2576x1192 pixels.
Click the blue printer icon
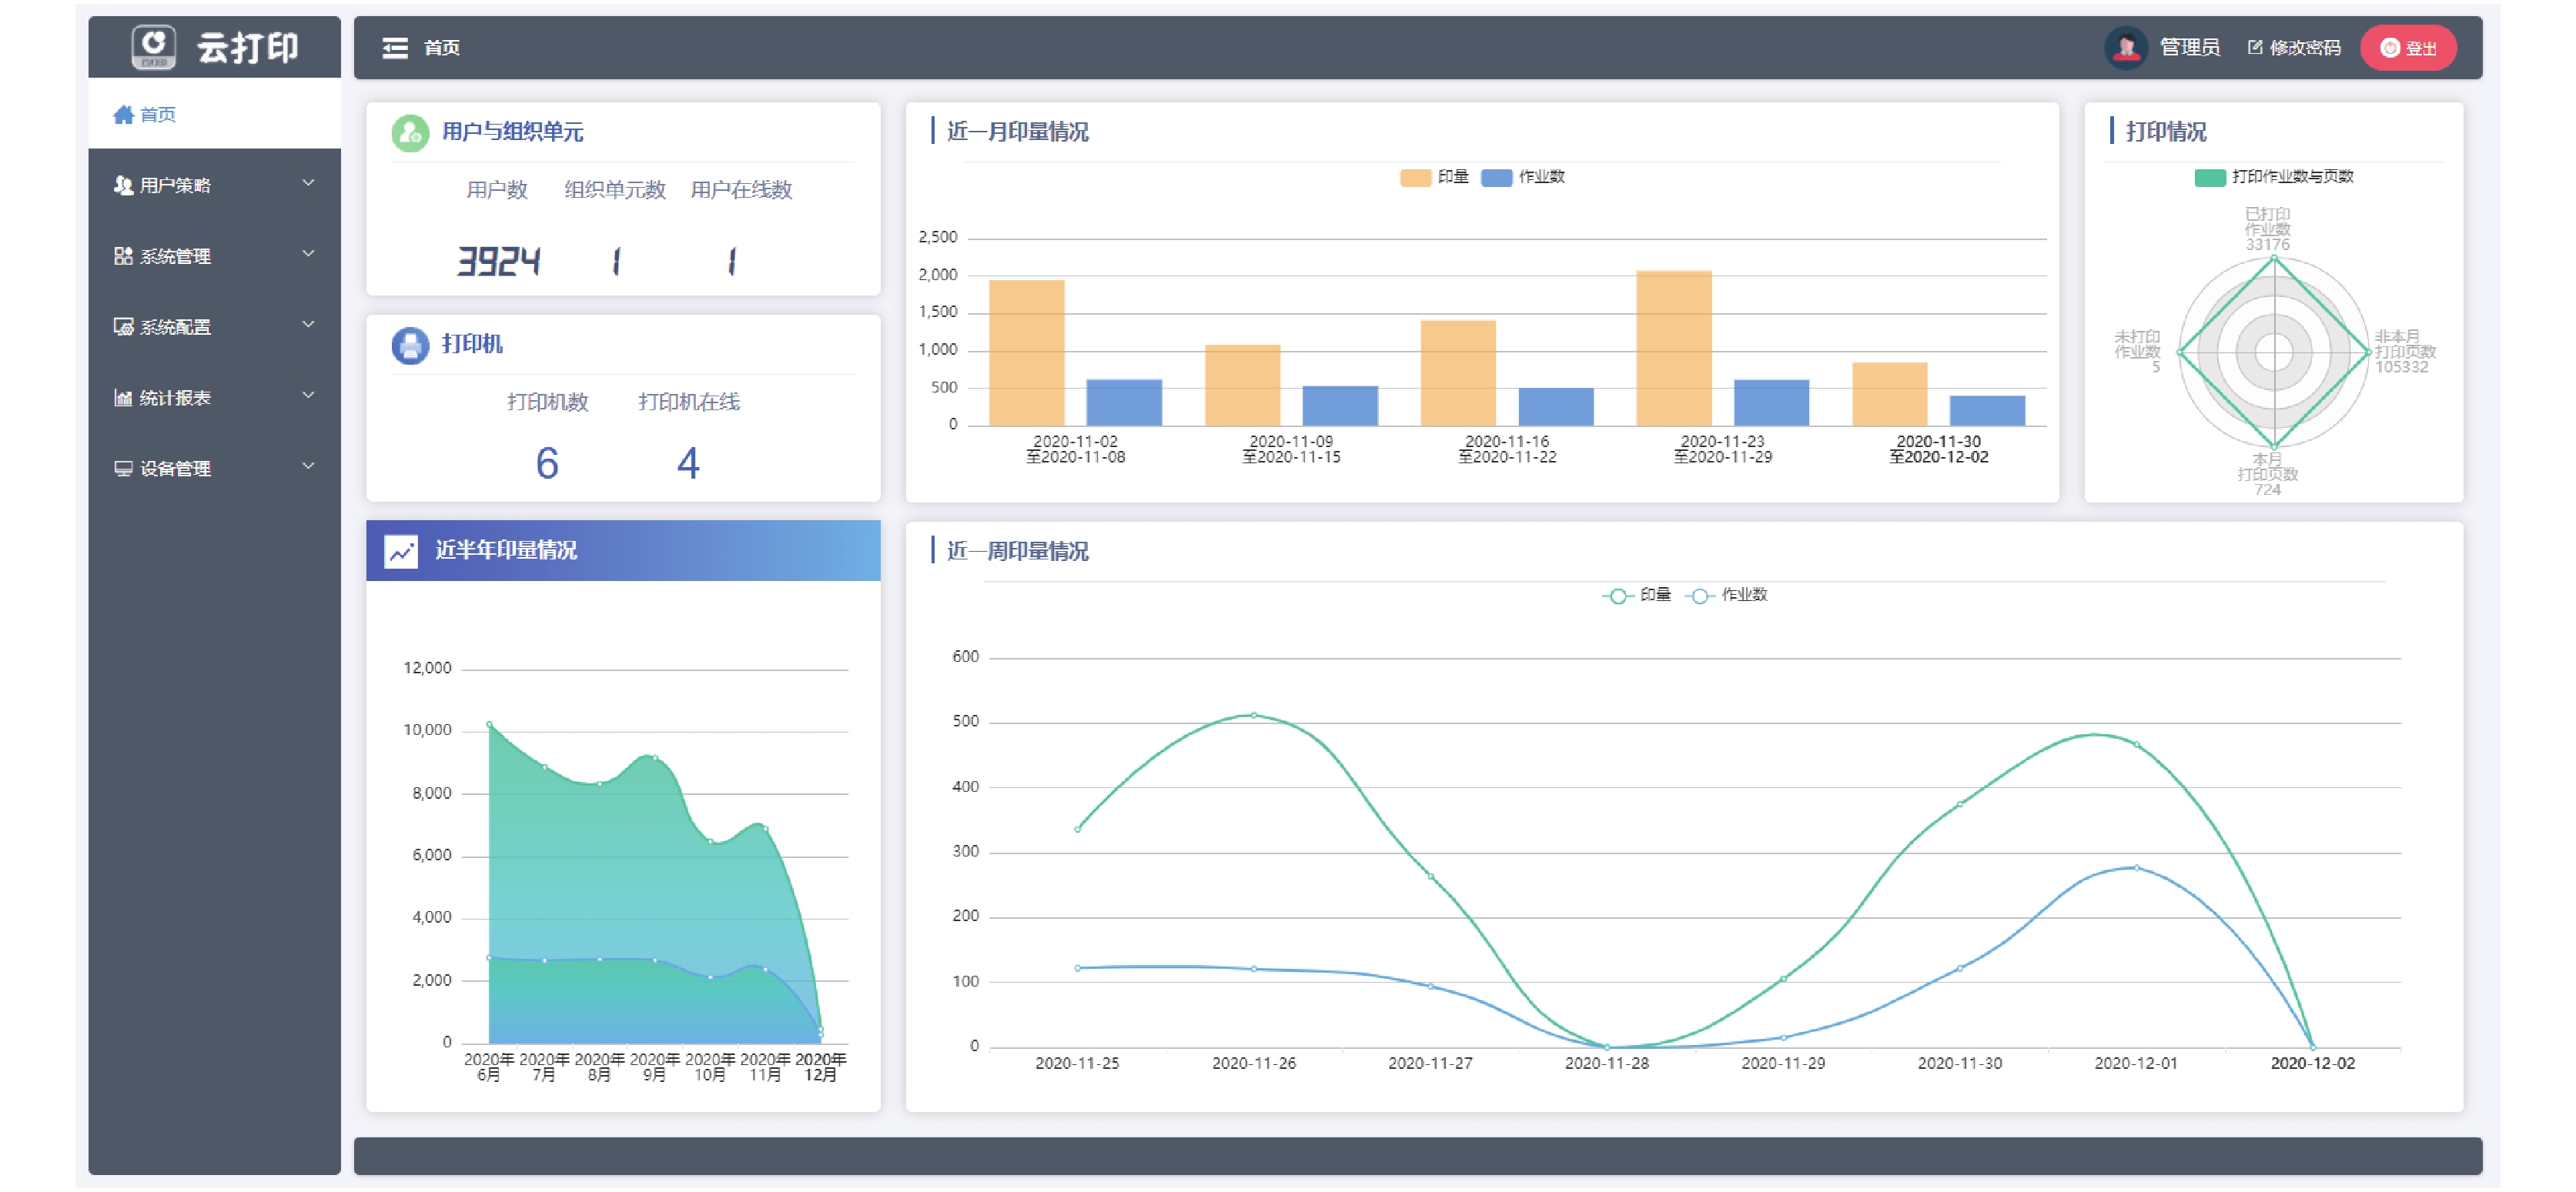tap(410, 345)
